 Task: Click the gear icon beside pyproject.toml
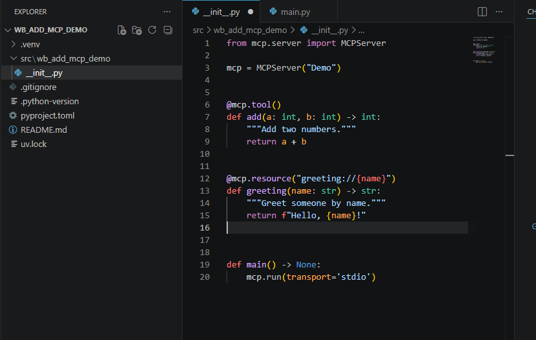click(x=13, y=115)
